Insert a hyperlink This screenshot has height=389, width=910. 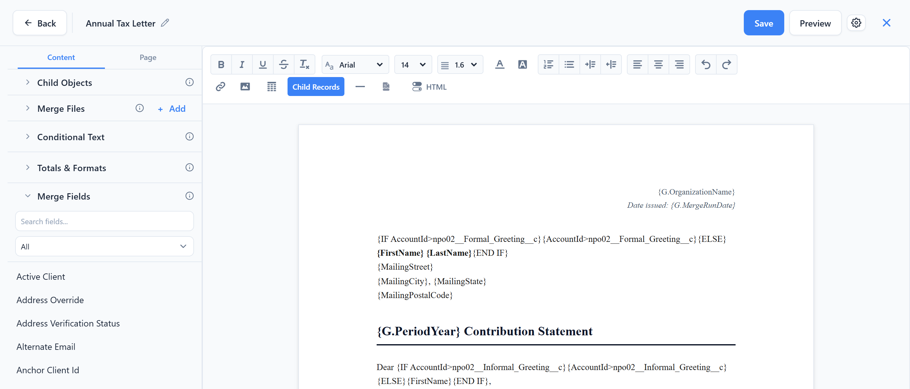tap(221, 87)
